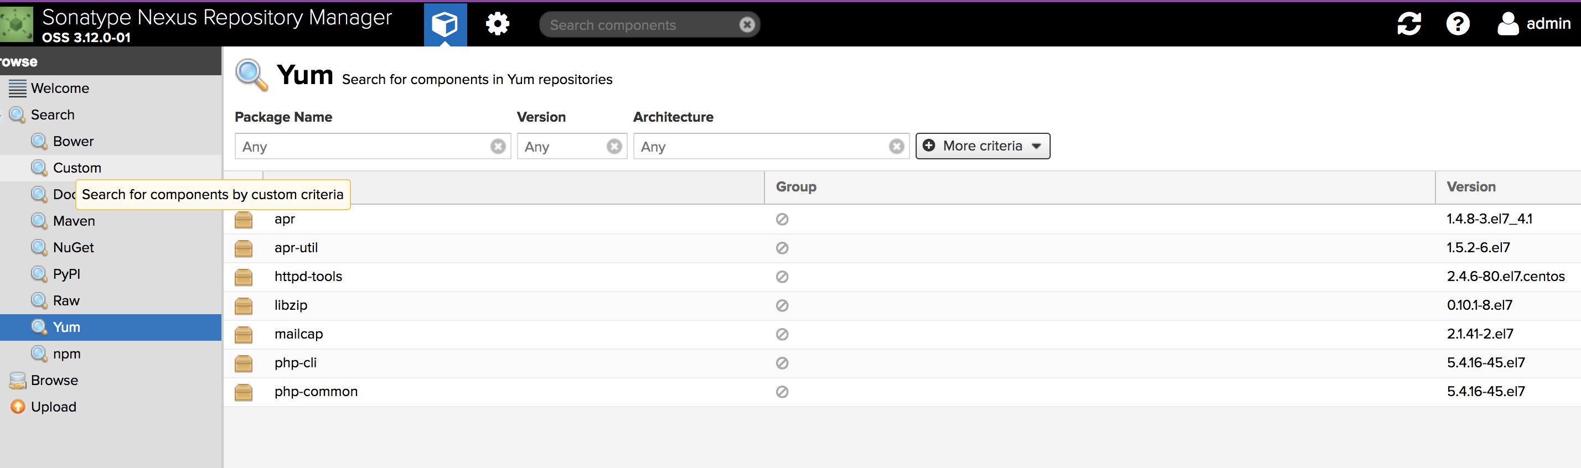Open the php-cli component row

(x=902, y=363)
